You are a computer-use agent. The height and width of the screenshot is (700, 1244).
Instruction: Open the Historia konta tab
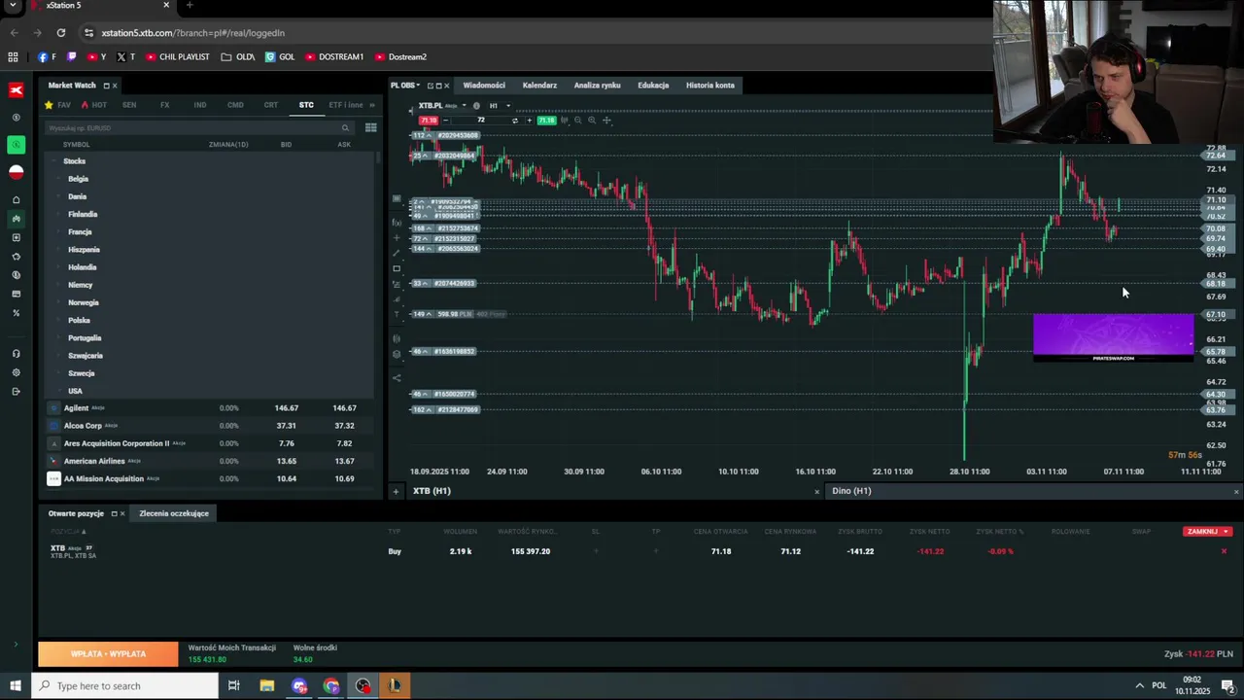710,86
